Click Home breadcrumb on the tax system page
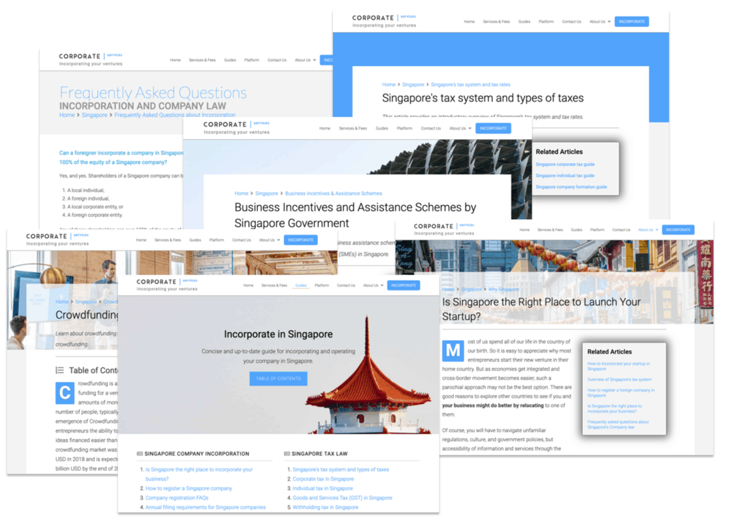730x522 pixels. [389, 85]
